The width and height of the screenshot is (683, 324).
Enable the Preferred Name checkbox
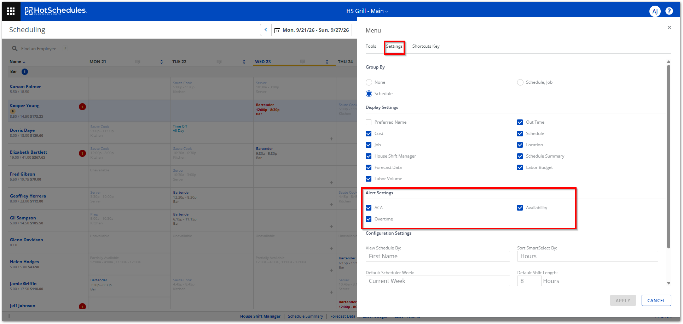click(x=369, y=122)
